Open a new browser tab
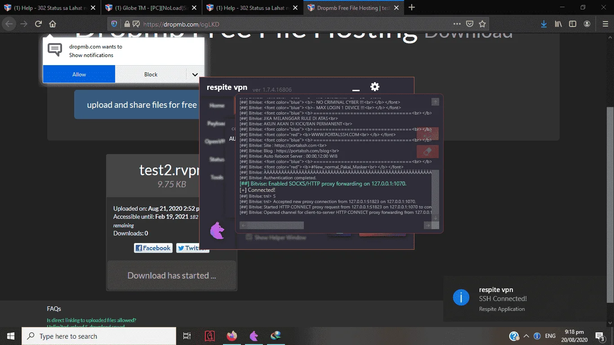 [x=412, y=8]
